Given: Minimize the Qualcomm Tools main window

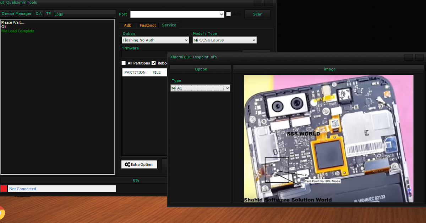Looking at the screenshot, I should click(x=258, y=2).
